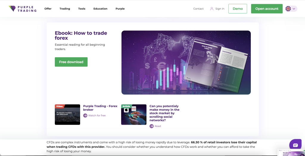Click the Demo button
The image size is (305, 156).
(x=238, y=9)
